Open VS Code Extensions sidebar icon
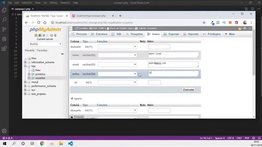Viewport: 262px width, 147px height. (4, 49)
